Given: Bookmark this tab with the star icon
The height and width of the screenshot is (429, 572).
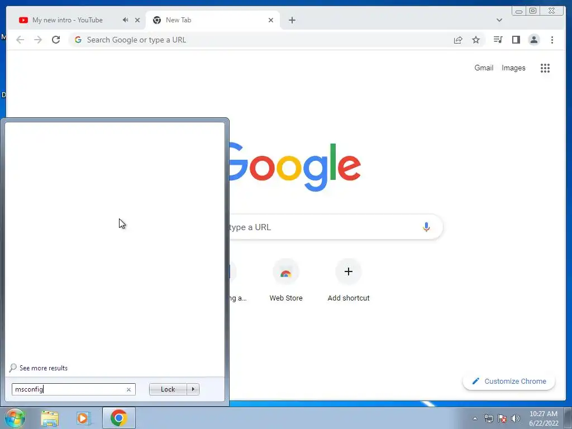Looking at the screenshot, I should tap(476, 40).
